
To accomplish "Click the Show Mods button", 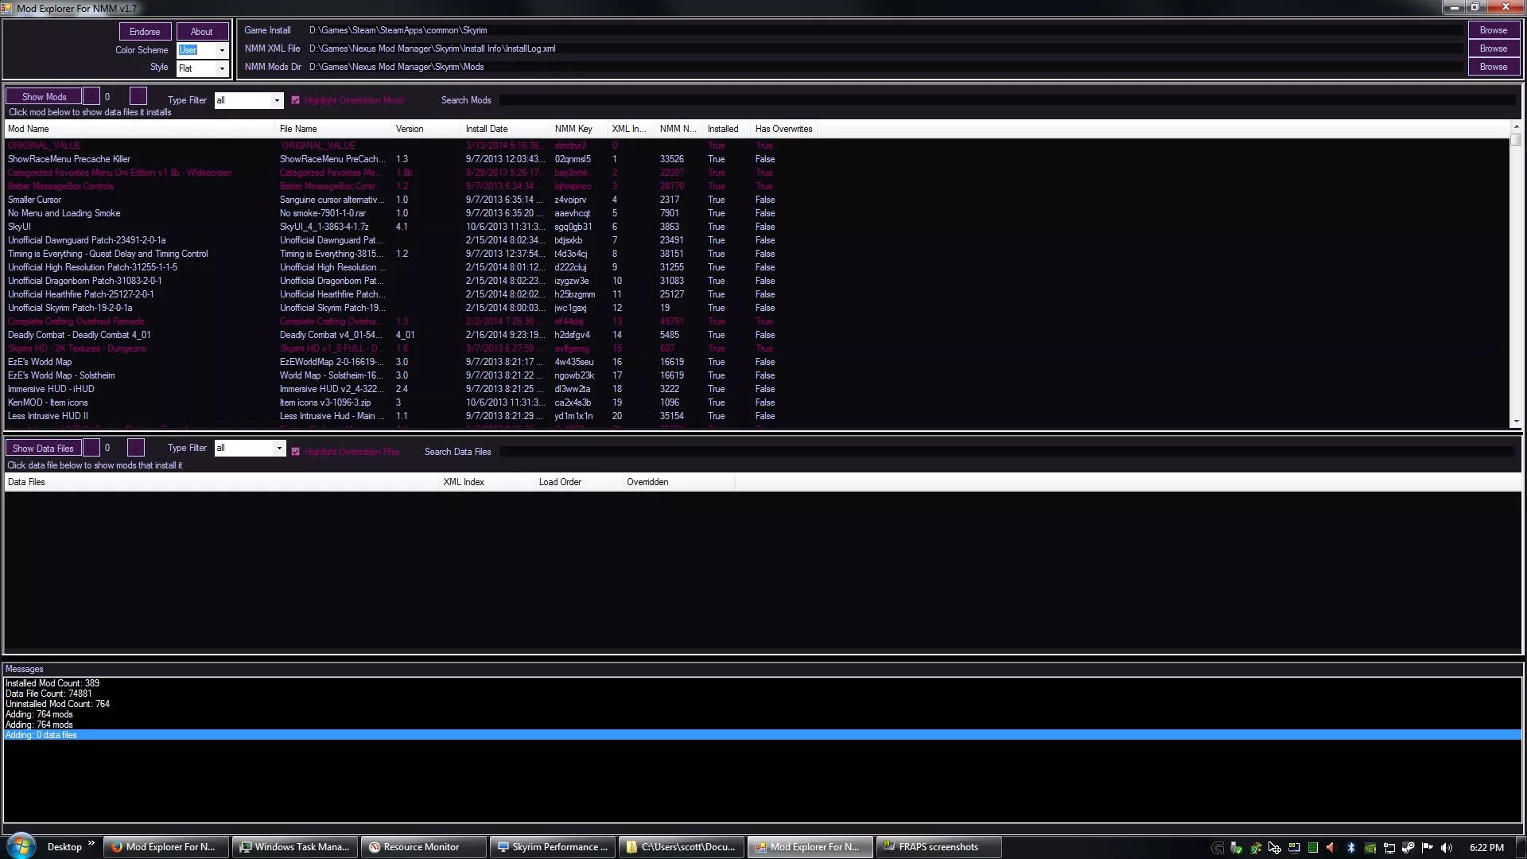I will (x=44, y=96).
